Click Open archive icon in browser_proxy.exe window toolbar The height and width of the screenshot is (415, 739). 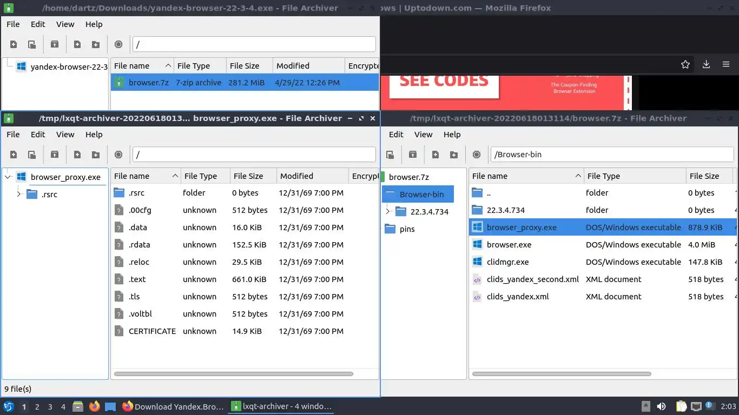point(32,155)
